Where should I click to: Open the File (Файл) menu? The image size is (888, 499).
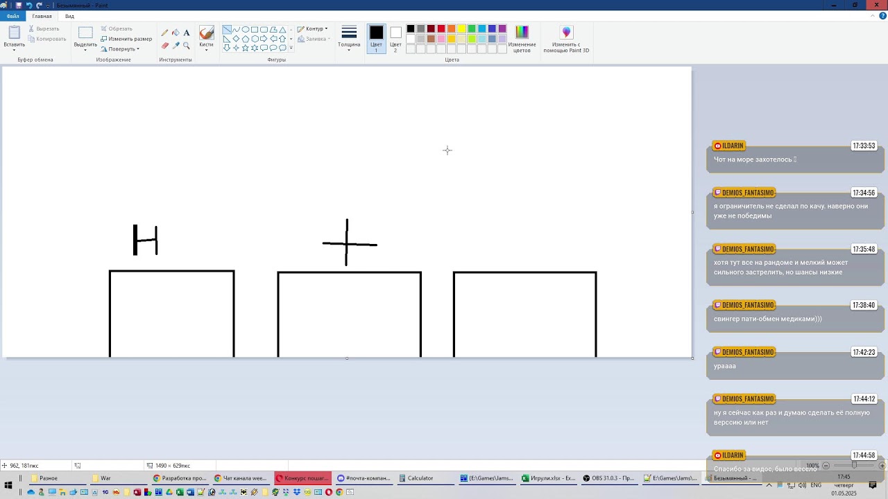pyautogui.click(x=12, y=16)
